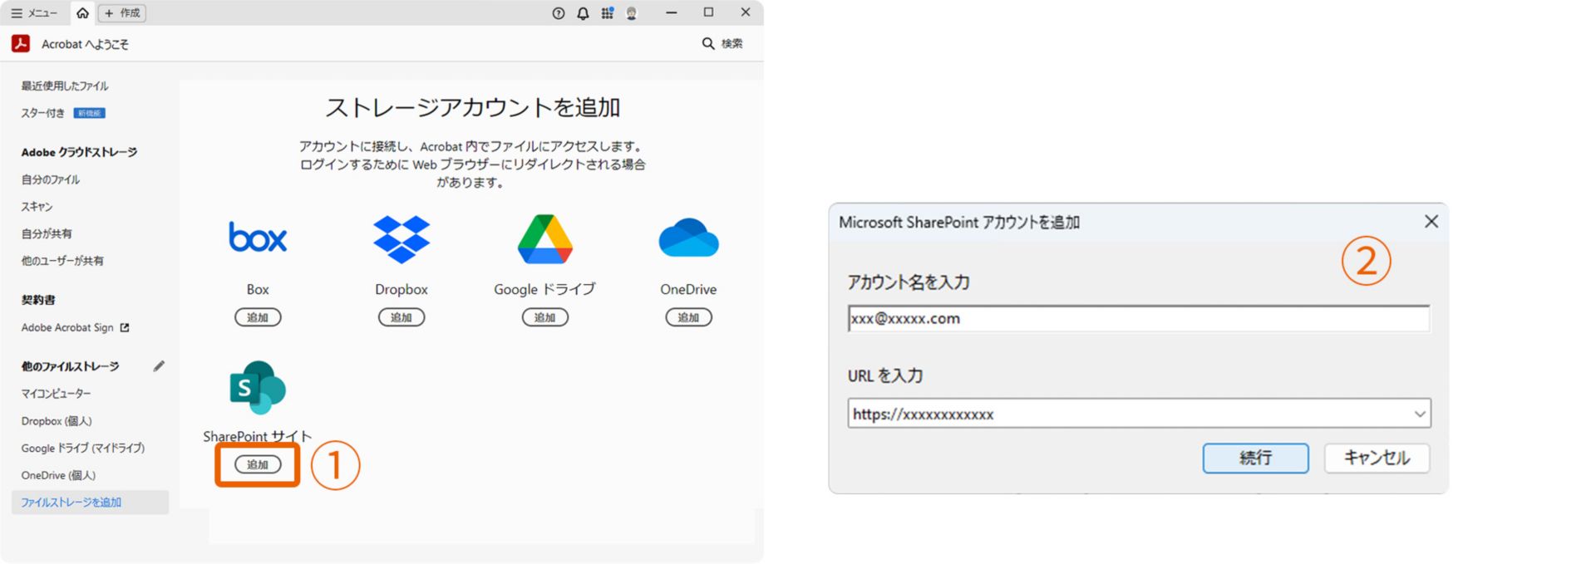Open the apps grid icon
Screen dimensions: 1596x564
click(608, 13)
